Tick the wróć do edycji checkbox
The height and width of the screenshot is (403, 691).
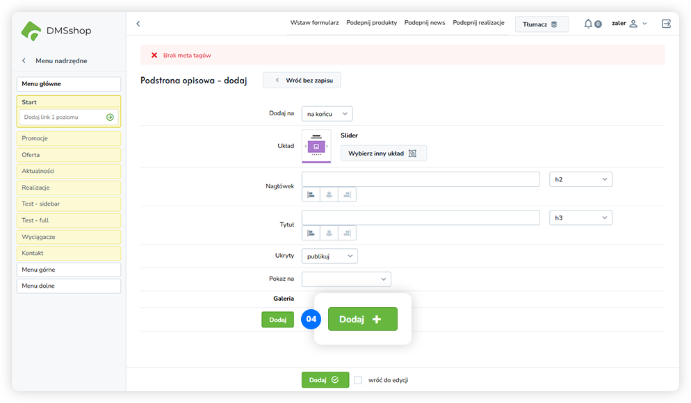(x=358, y=380)
